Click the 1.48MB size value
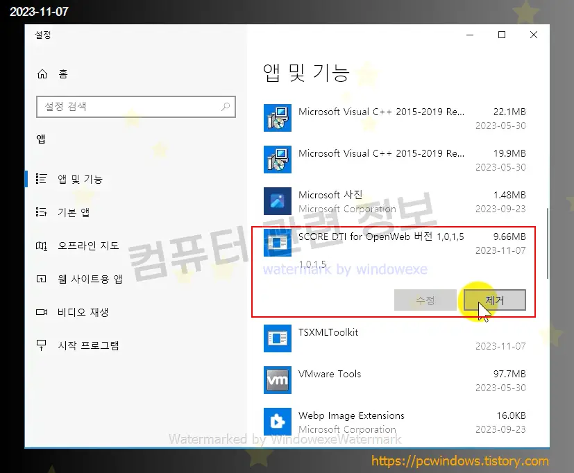The image size is (574, 473). click(509, 195)
